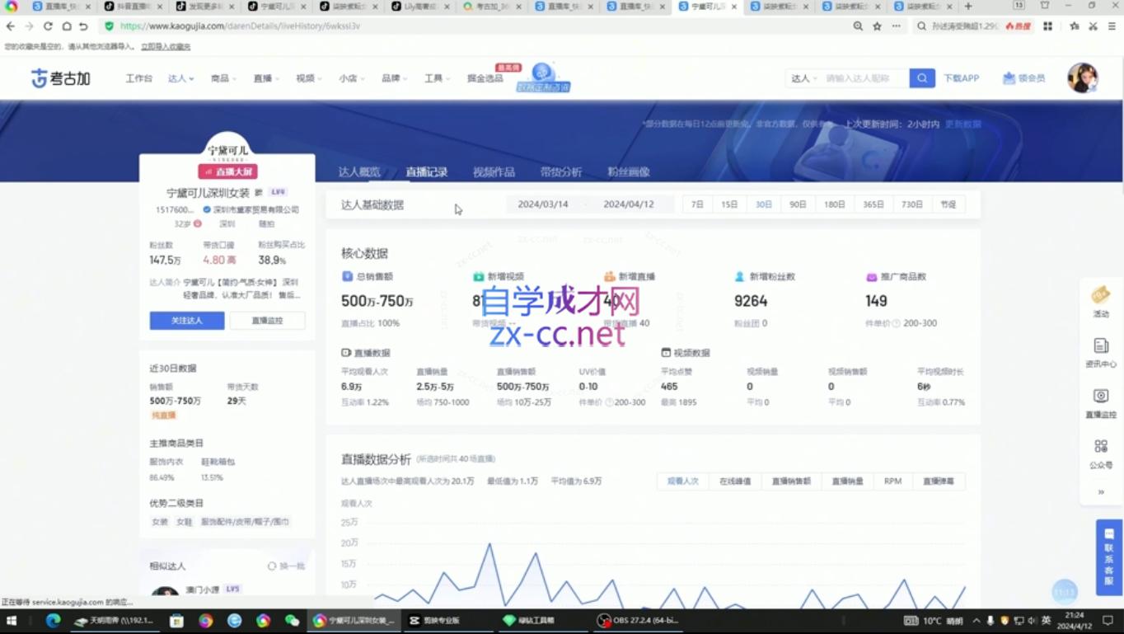This screenshot has width=1124, height=634.
Task: Click the 关注达人 button
Action: coord(187,320)
